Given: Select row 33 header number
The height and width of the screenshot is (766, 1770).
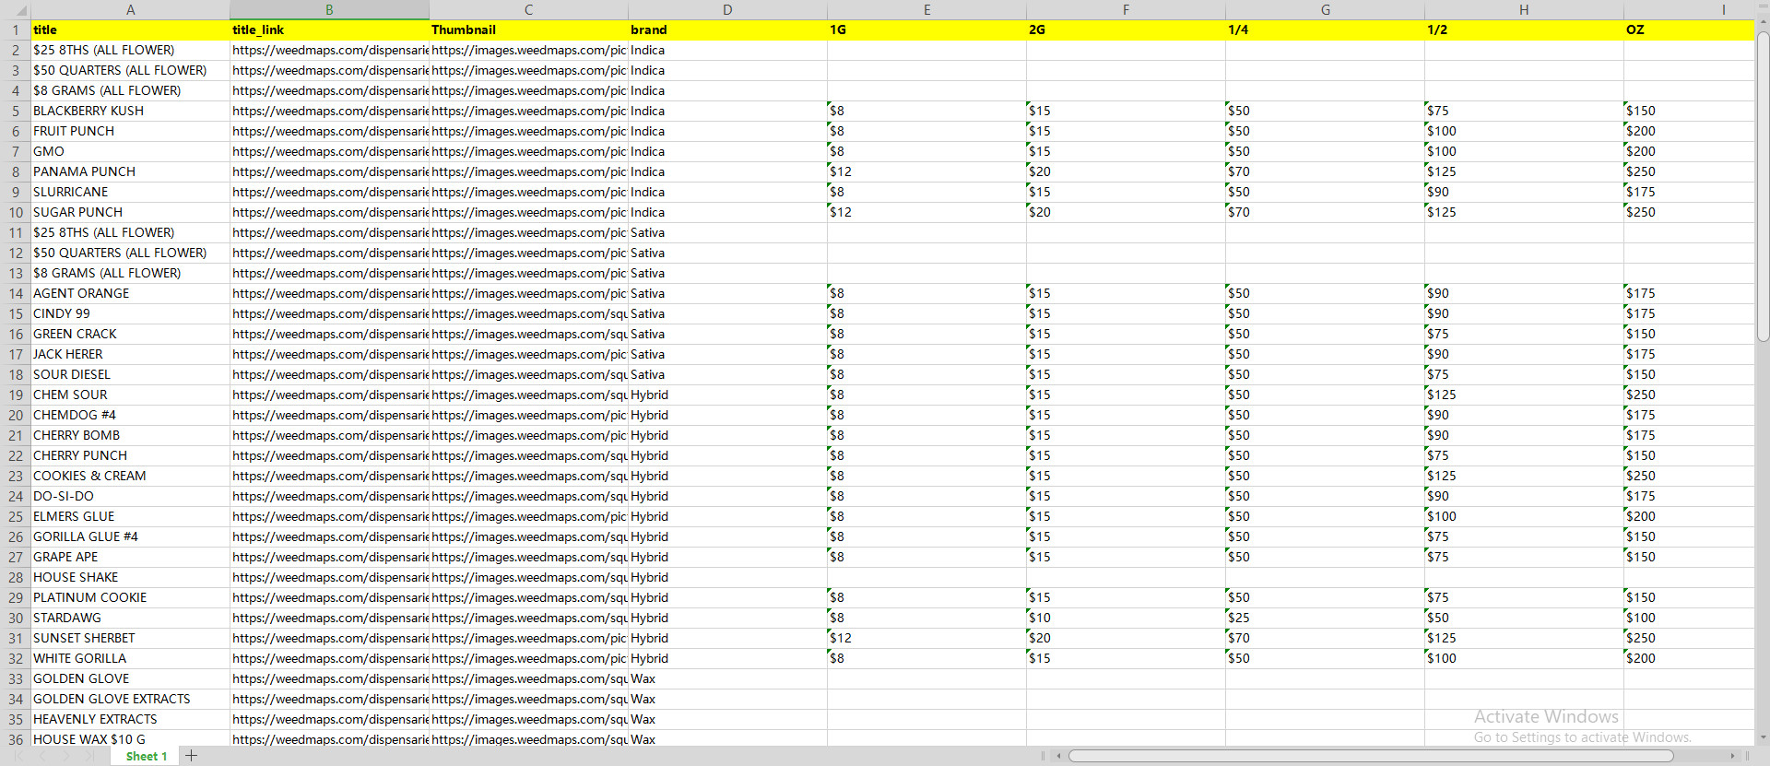Looking at the screenshot, I should click(16, 678).
